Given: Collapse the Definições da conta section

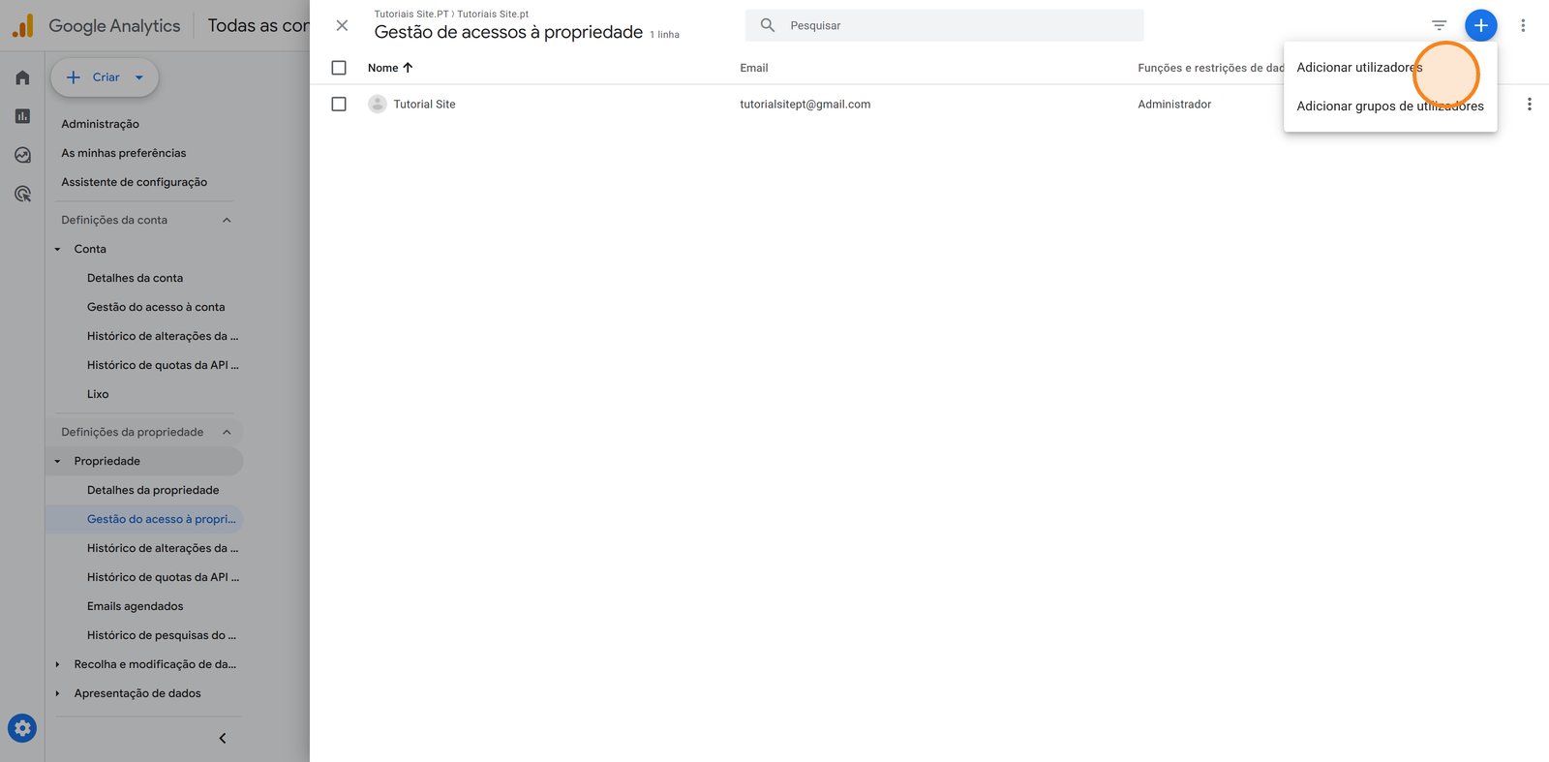Looking at the screenshot, I should tap(227, 220).
